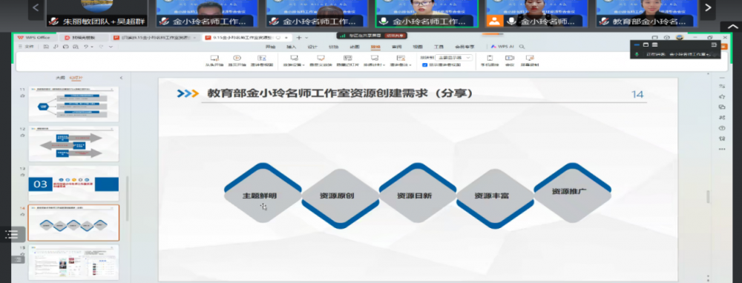Toggle 显示演讲者视图 checkbox
This screenshot has width=742, height=283.
(x=425, y=65)
